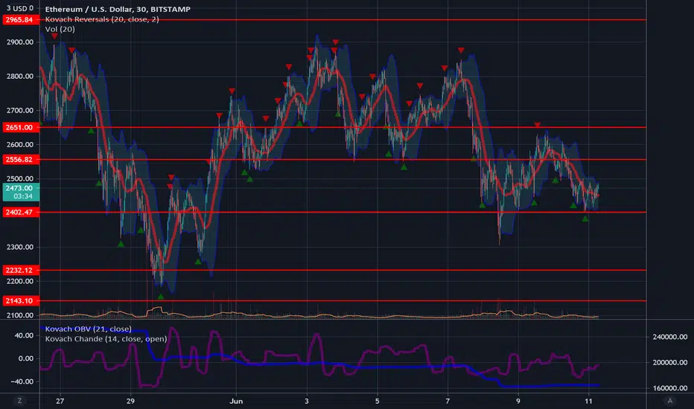Click the Z button at the bottom-left corner
The width and height of the screenshot is (694, 409).
click(19, 401)
